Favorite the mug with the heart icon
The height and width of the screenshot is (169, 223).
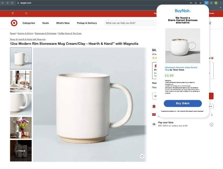[x=142, y=156]
